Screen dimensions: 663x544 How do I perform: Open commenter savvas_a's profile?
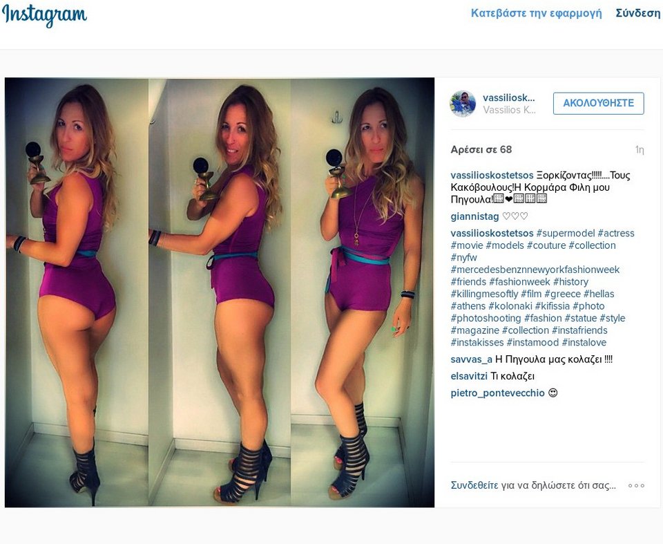[472, 360]
